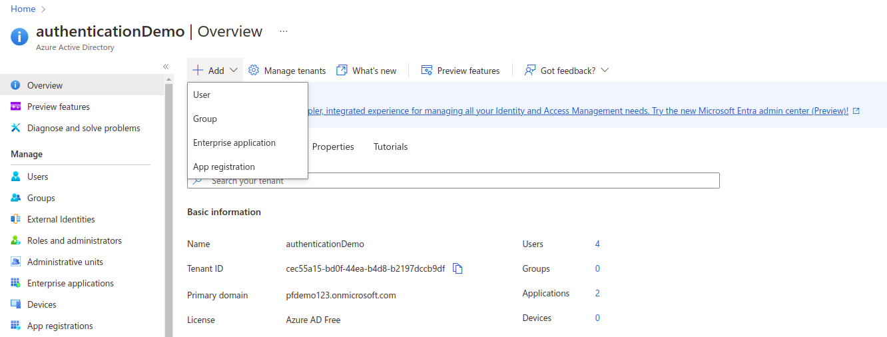Expand the Got feedback dropdown chevron
887x337 pixels.
[605, 70]
